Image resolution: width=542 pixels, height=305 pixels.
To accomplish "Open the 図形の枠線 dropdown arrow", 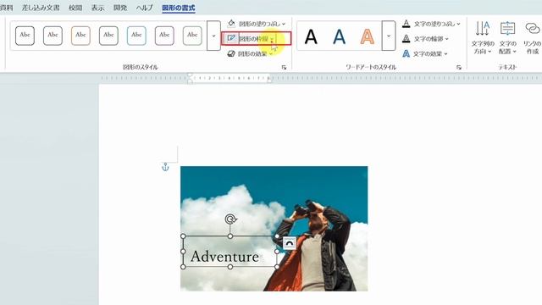I will (272, 39).
